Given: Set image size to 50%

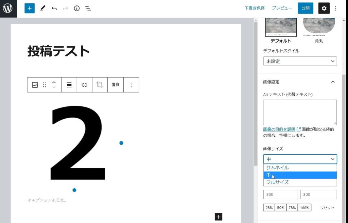Looking at the screenshot, I should (280, 207).
